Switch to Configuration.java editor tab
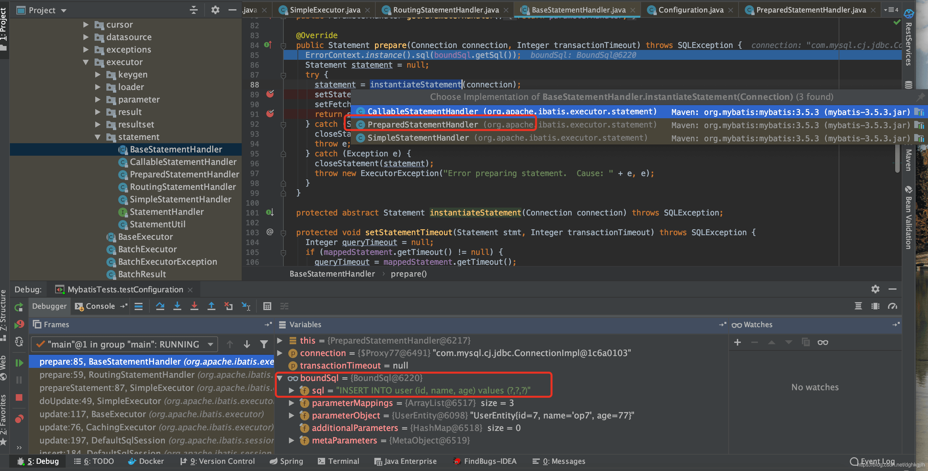Screen dimensions: 928x471 [691, 10]
